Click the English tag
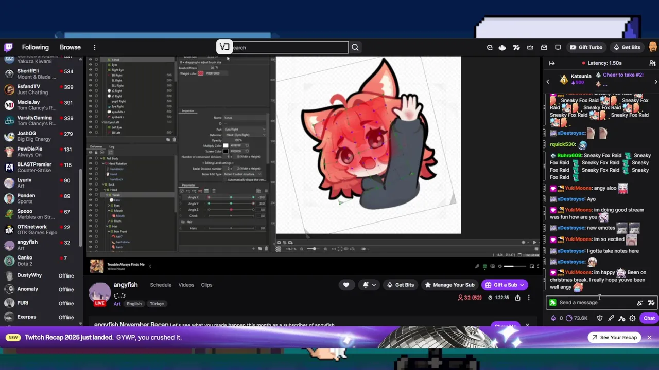Screen dimensions: 659x370 click(x=134, y=304)
